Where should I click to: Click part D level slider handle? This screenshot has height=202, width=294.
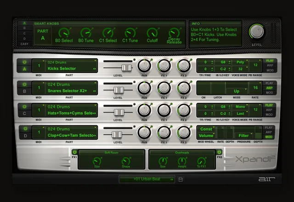tap(117, 135)
